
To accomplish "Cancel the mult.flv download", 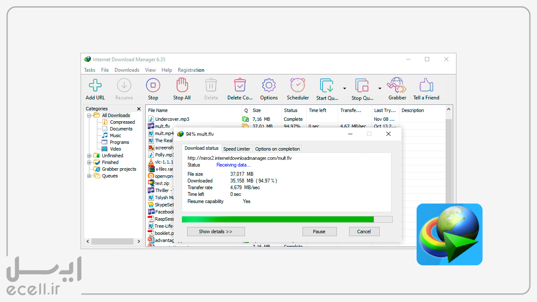I will (364, 232).
